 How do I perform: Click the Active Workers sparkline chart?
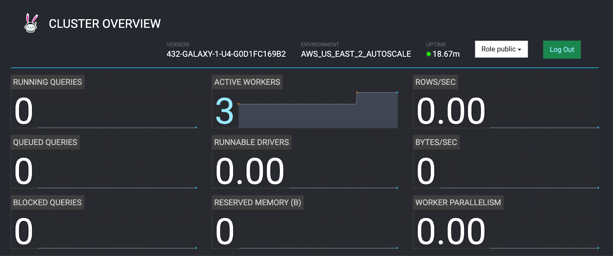(318, 113)
